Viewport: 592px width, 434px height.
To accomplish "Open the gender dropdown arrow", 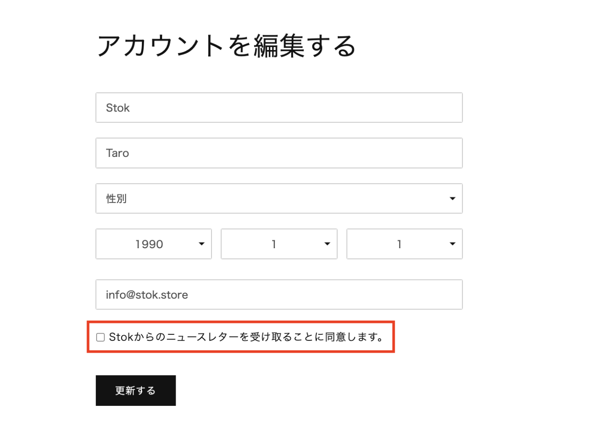I will [452, 199].
